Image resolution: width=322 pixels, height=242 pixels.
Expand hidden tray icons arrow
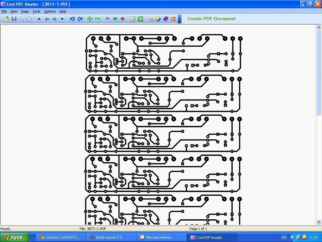pos(292,237)
